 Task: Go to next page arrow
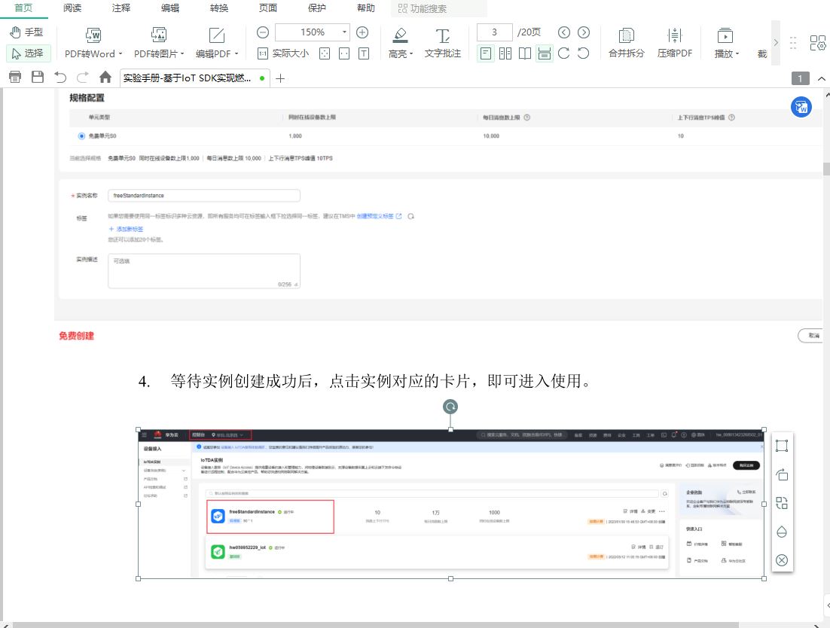[x=583, y=32]
